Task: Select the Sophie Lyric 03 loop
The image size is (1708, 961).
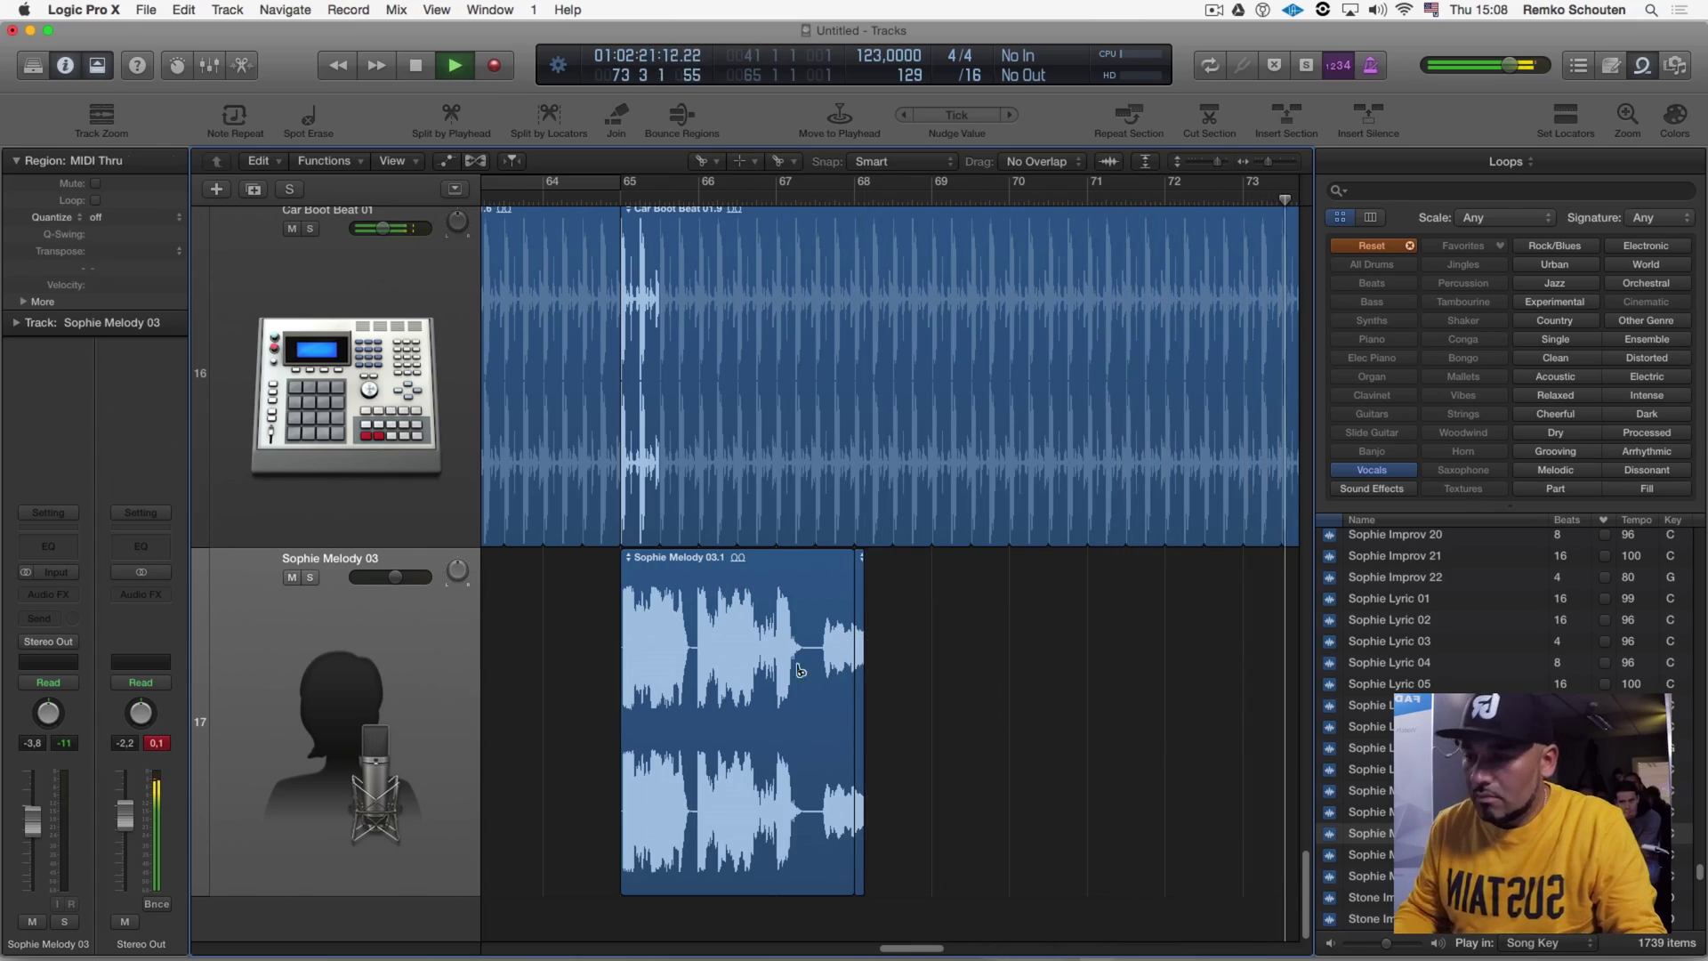Action: [x=1389, y=642]
